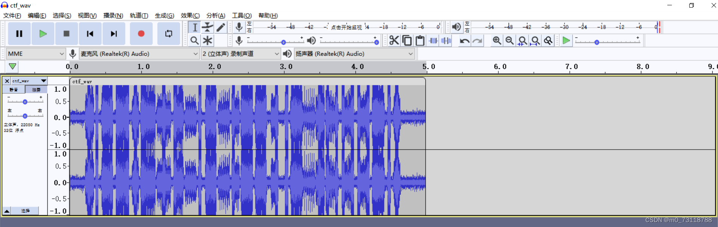Close the ctf_wav track with the X
The height and width of the screenshot is (227, 718).
point(7,81)
